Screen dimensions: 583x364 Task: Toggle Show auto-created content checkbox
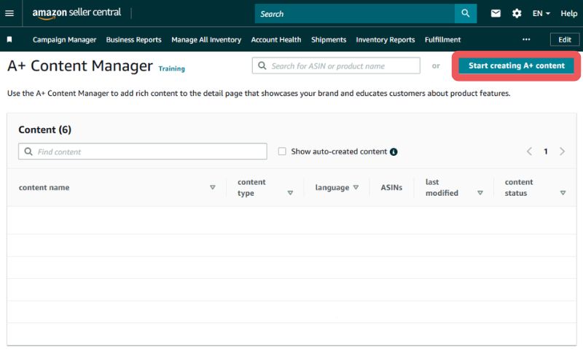coord(282,151)
